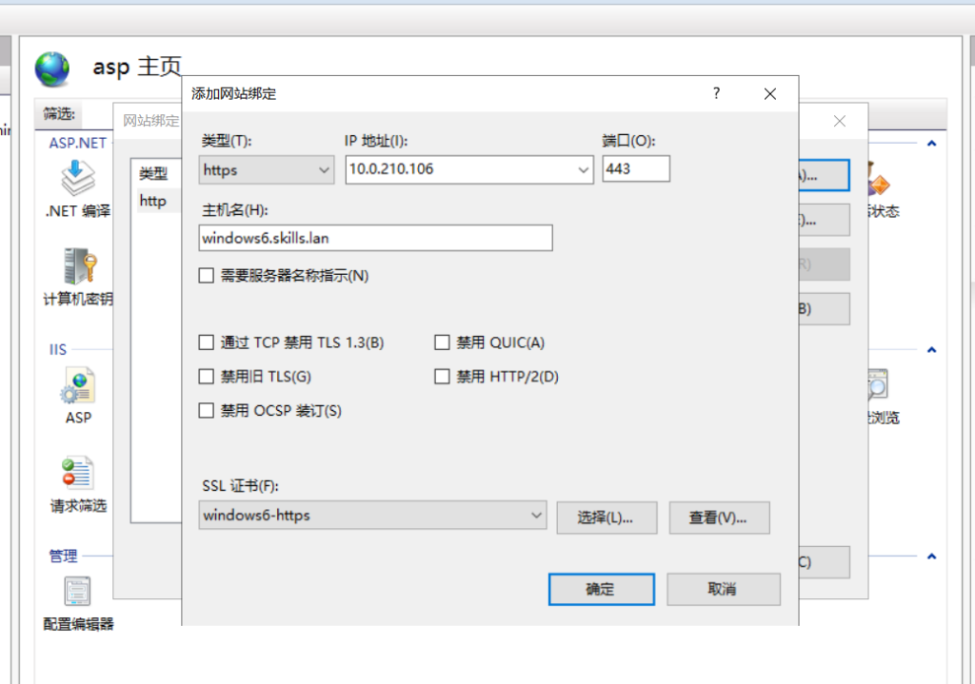This screenshot has height=684, width=975.
Task: Enable 需要服务器名称指示 checkbox
Action: (207, 276)
